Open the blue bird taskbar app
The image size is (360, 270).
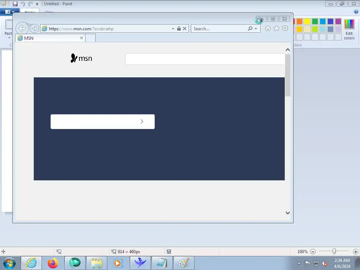140,263
